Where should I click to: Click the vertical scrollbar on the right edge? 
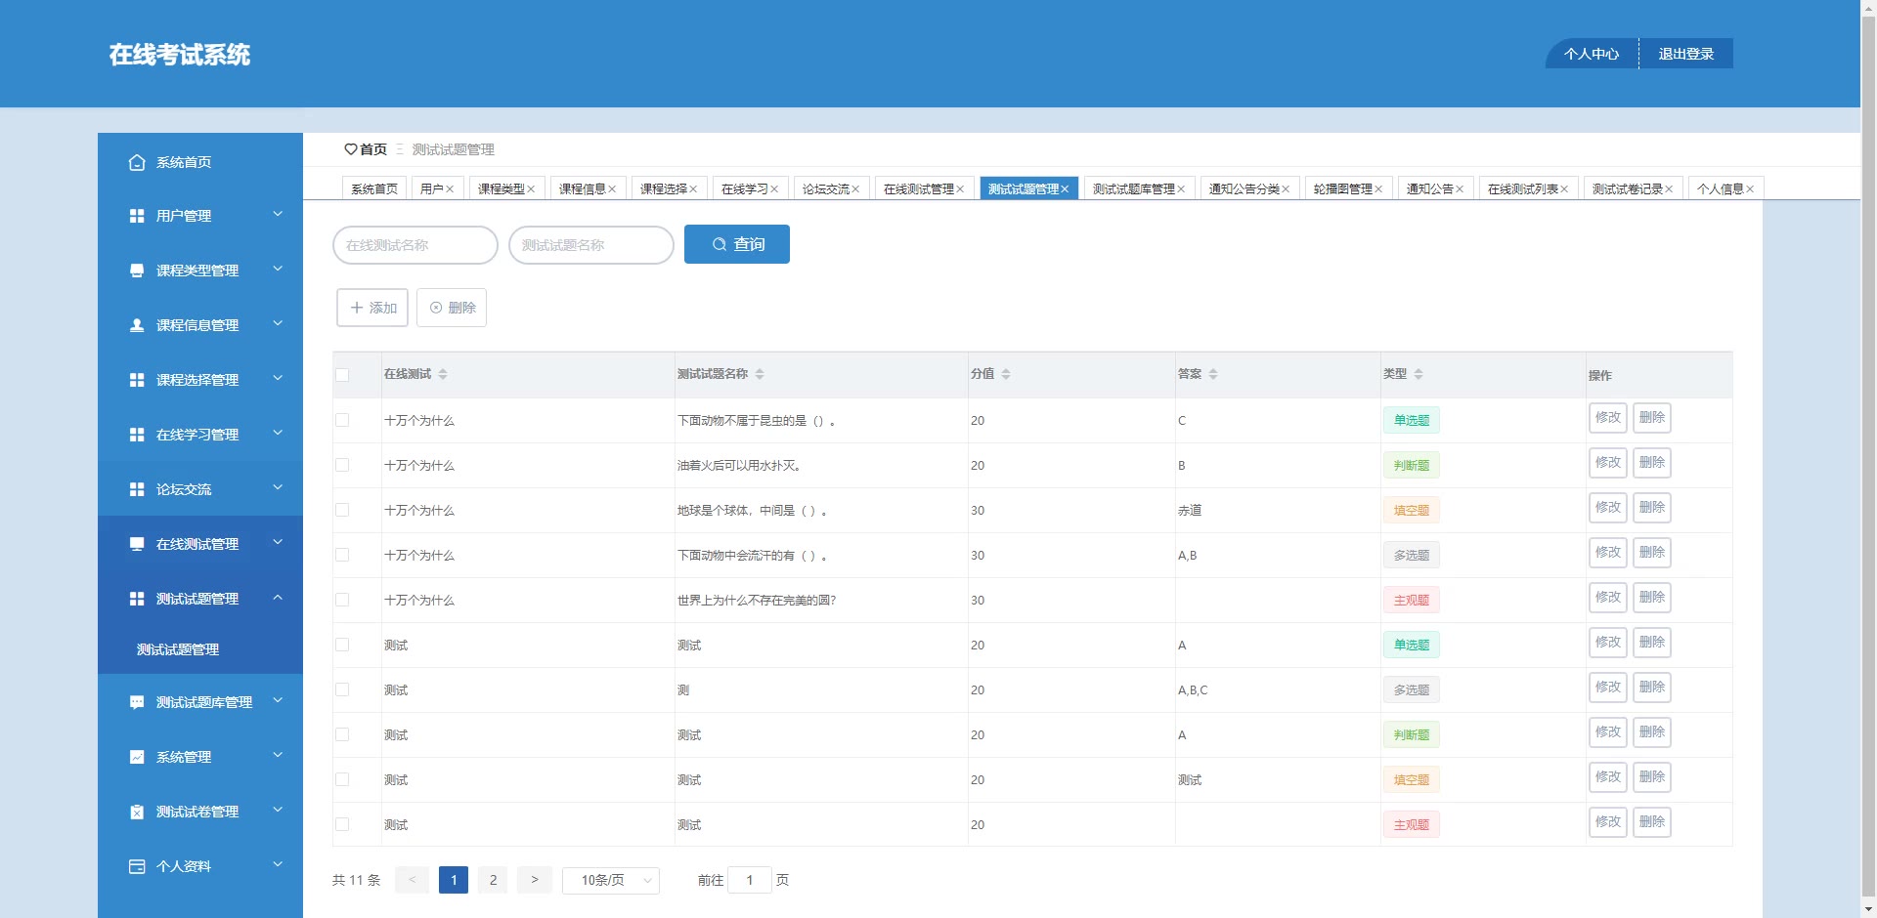pos(1868,459)
